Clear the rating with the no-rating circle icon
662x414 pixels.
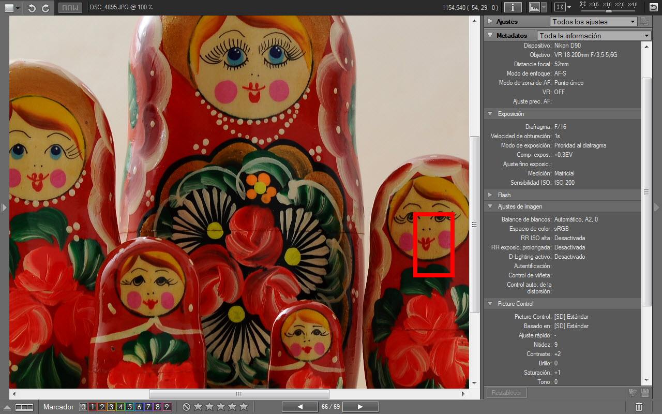[187, 407]
